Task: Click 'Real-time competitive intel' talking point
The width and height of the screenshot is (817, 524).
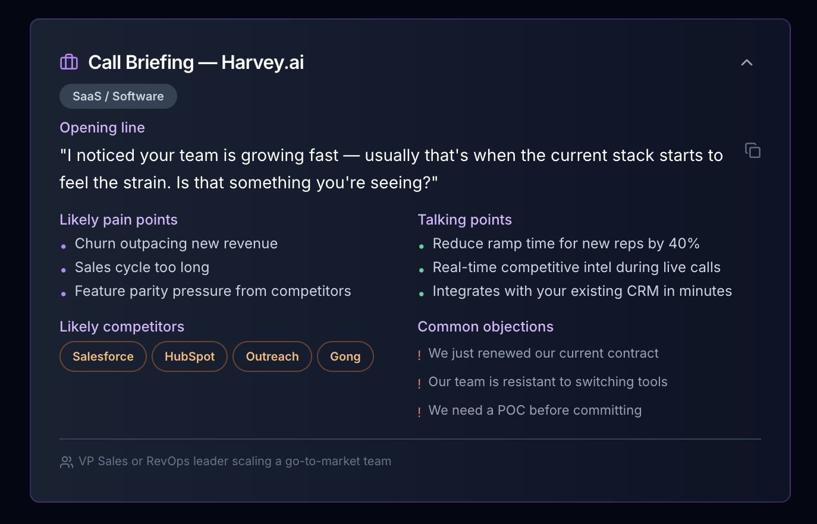Action: (x=576, y=267)
